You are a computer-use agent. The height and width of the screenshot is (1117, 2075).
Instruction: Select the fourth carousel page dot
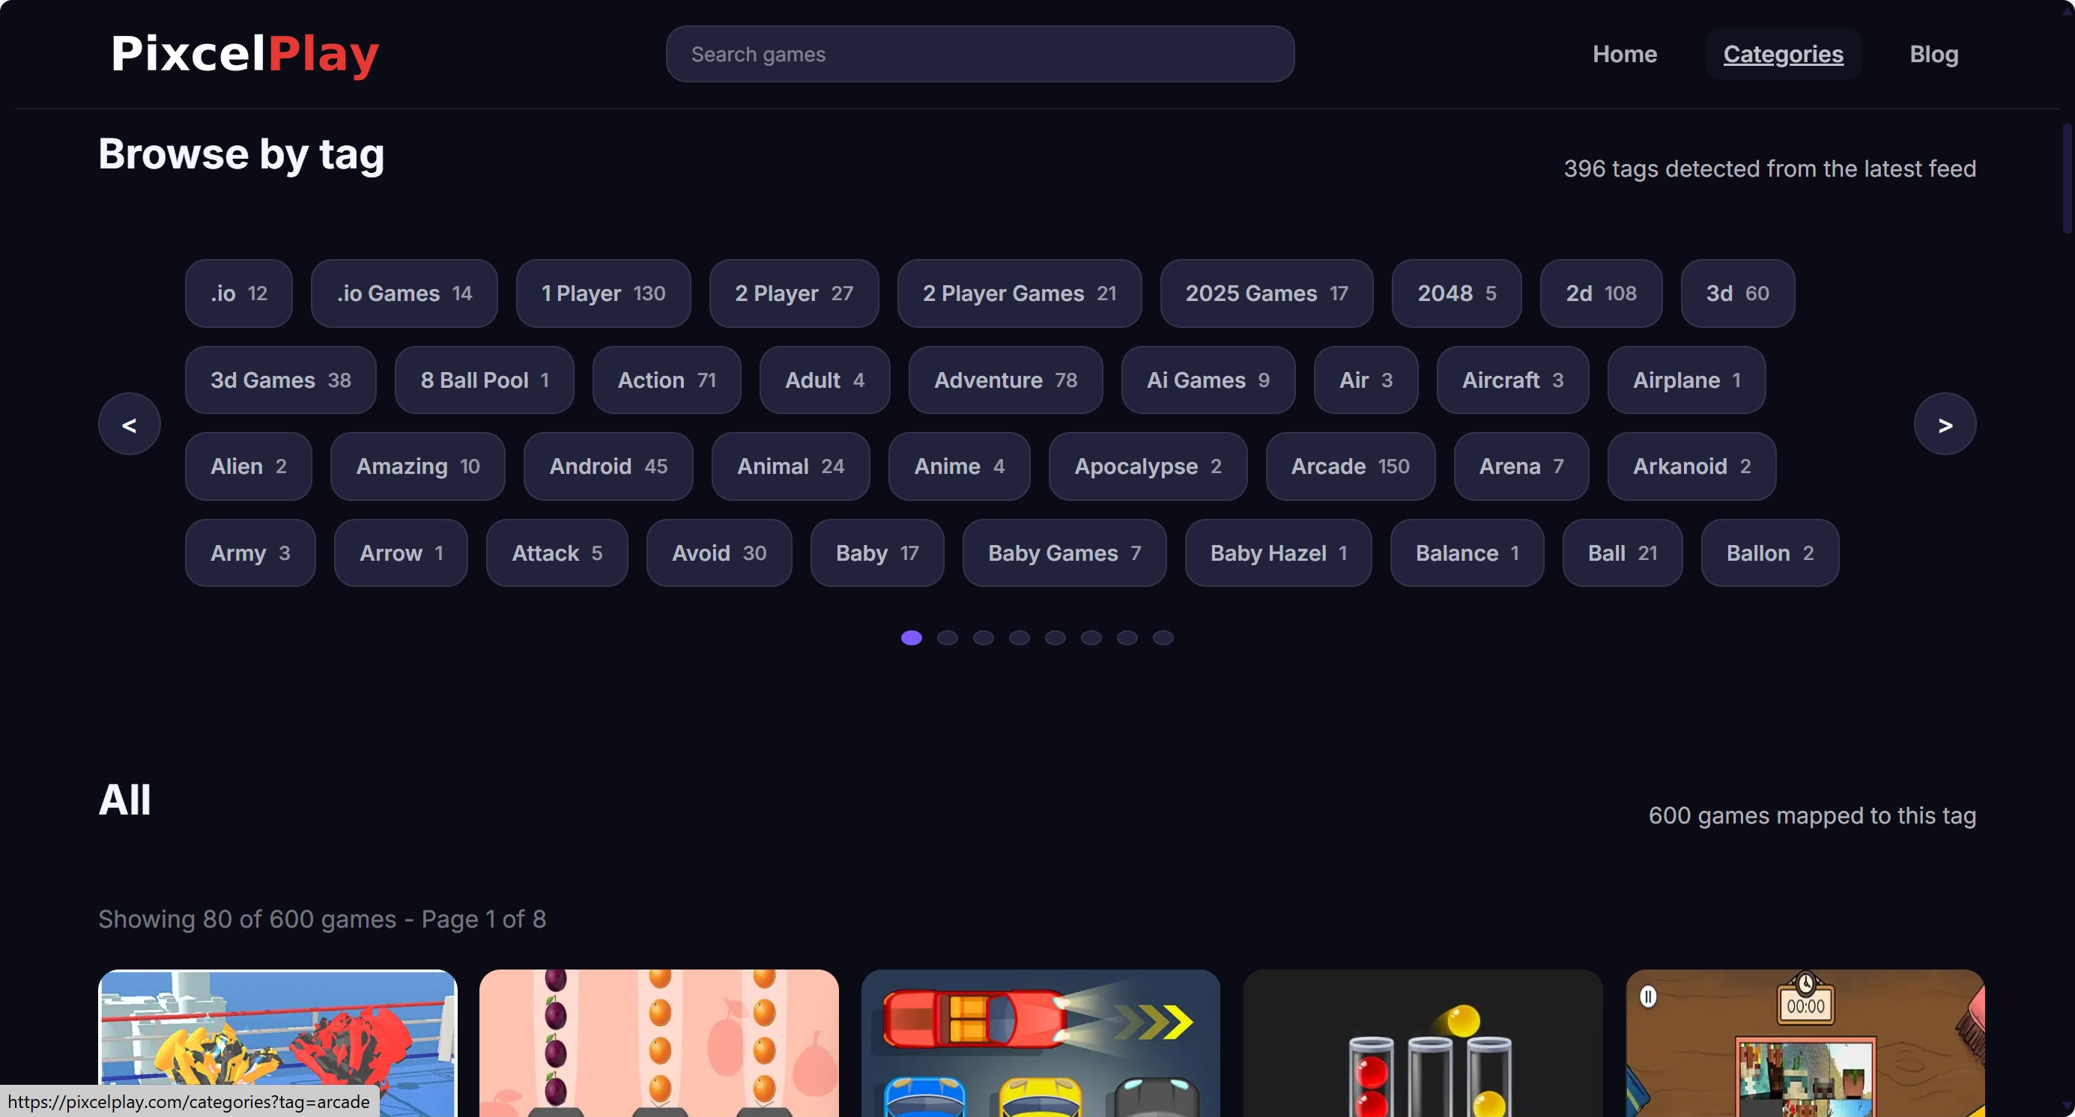coord(1019,638)
